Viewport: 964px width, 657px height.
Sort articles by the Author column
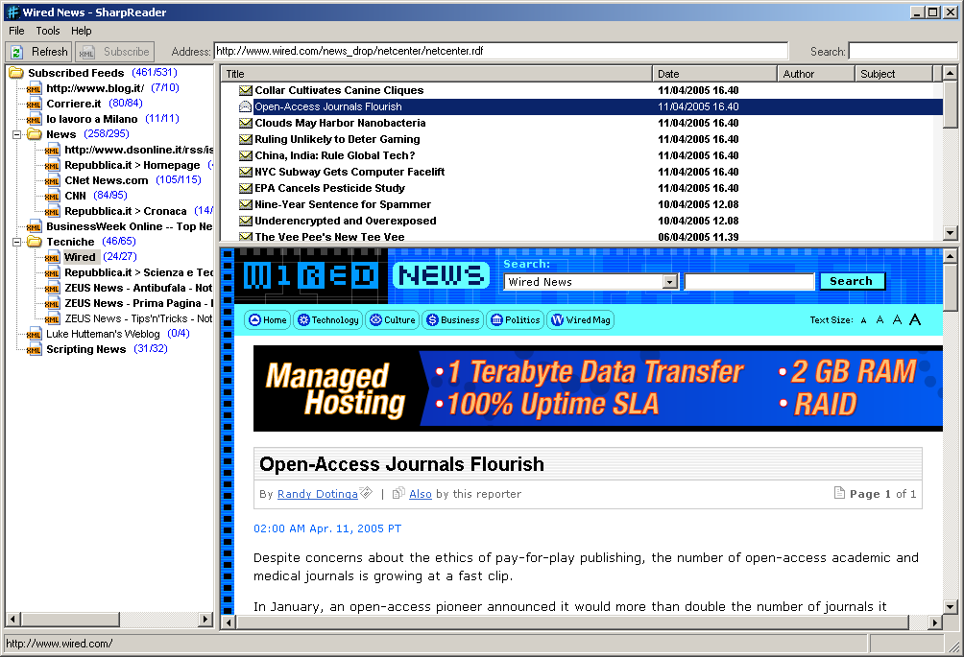[816, 74]
